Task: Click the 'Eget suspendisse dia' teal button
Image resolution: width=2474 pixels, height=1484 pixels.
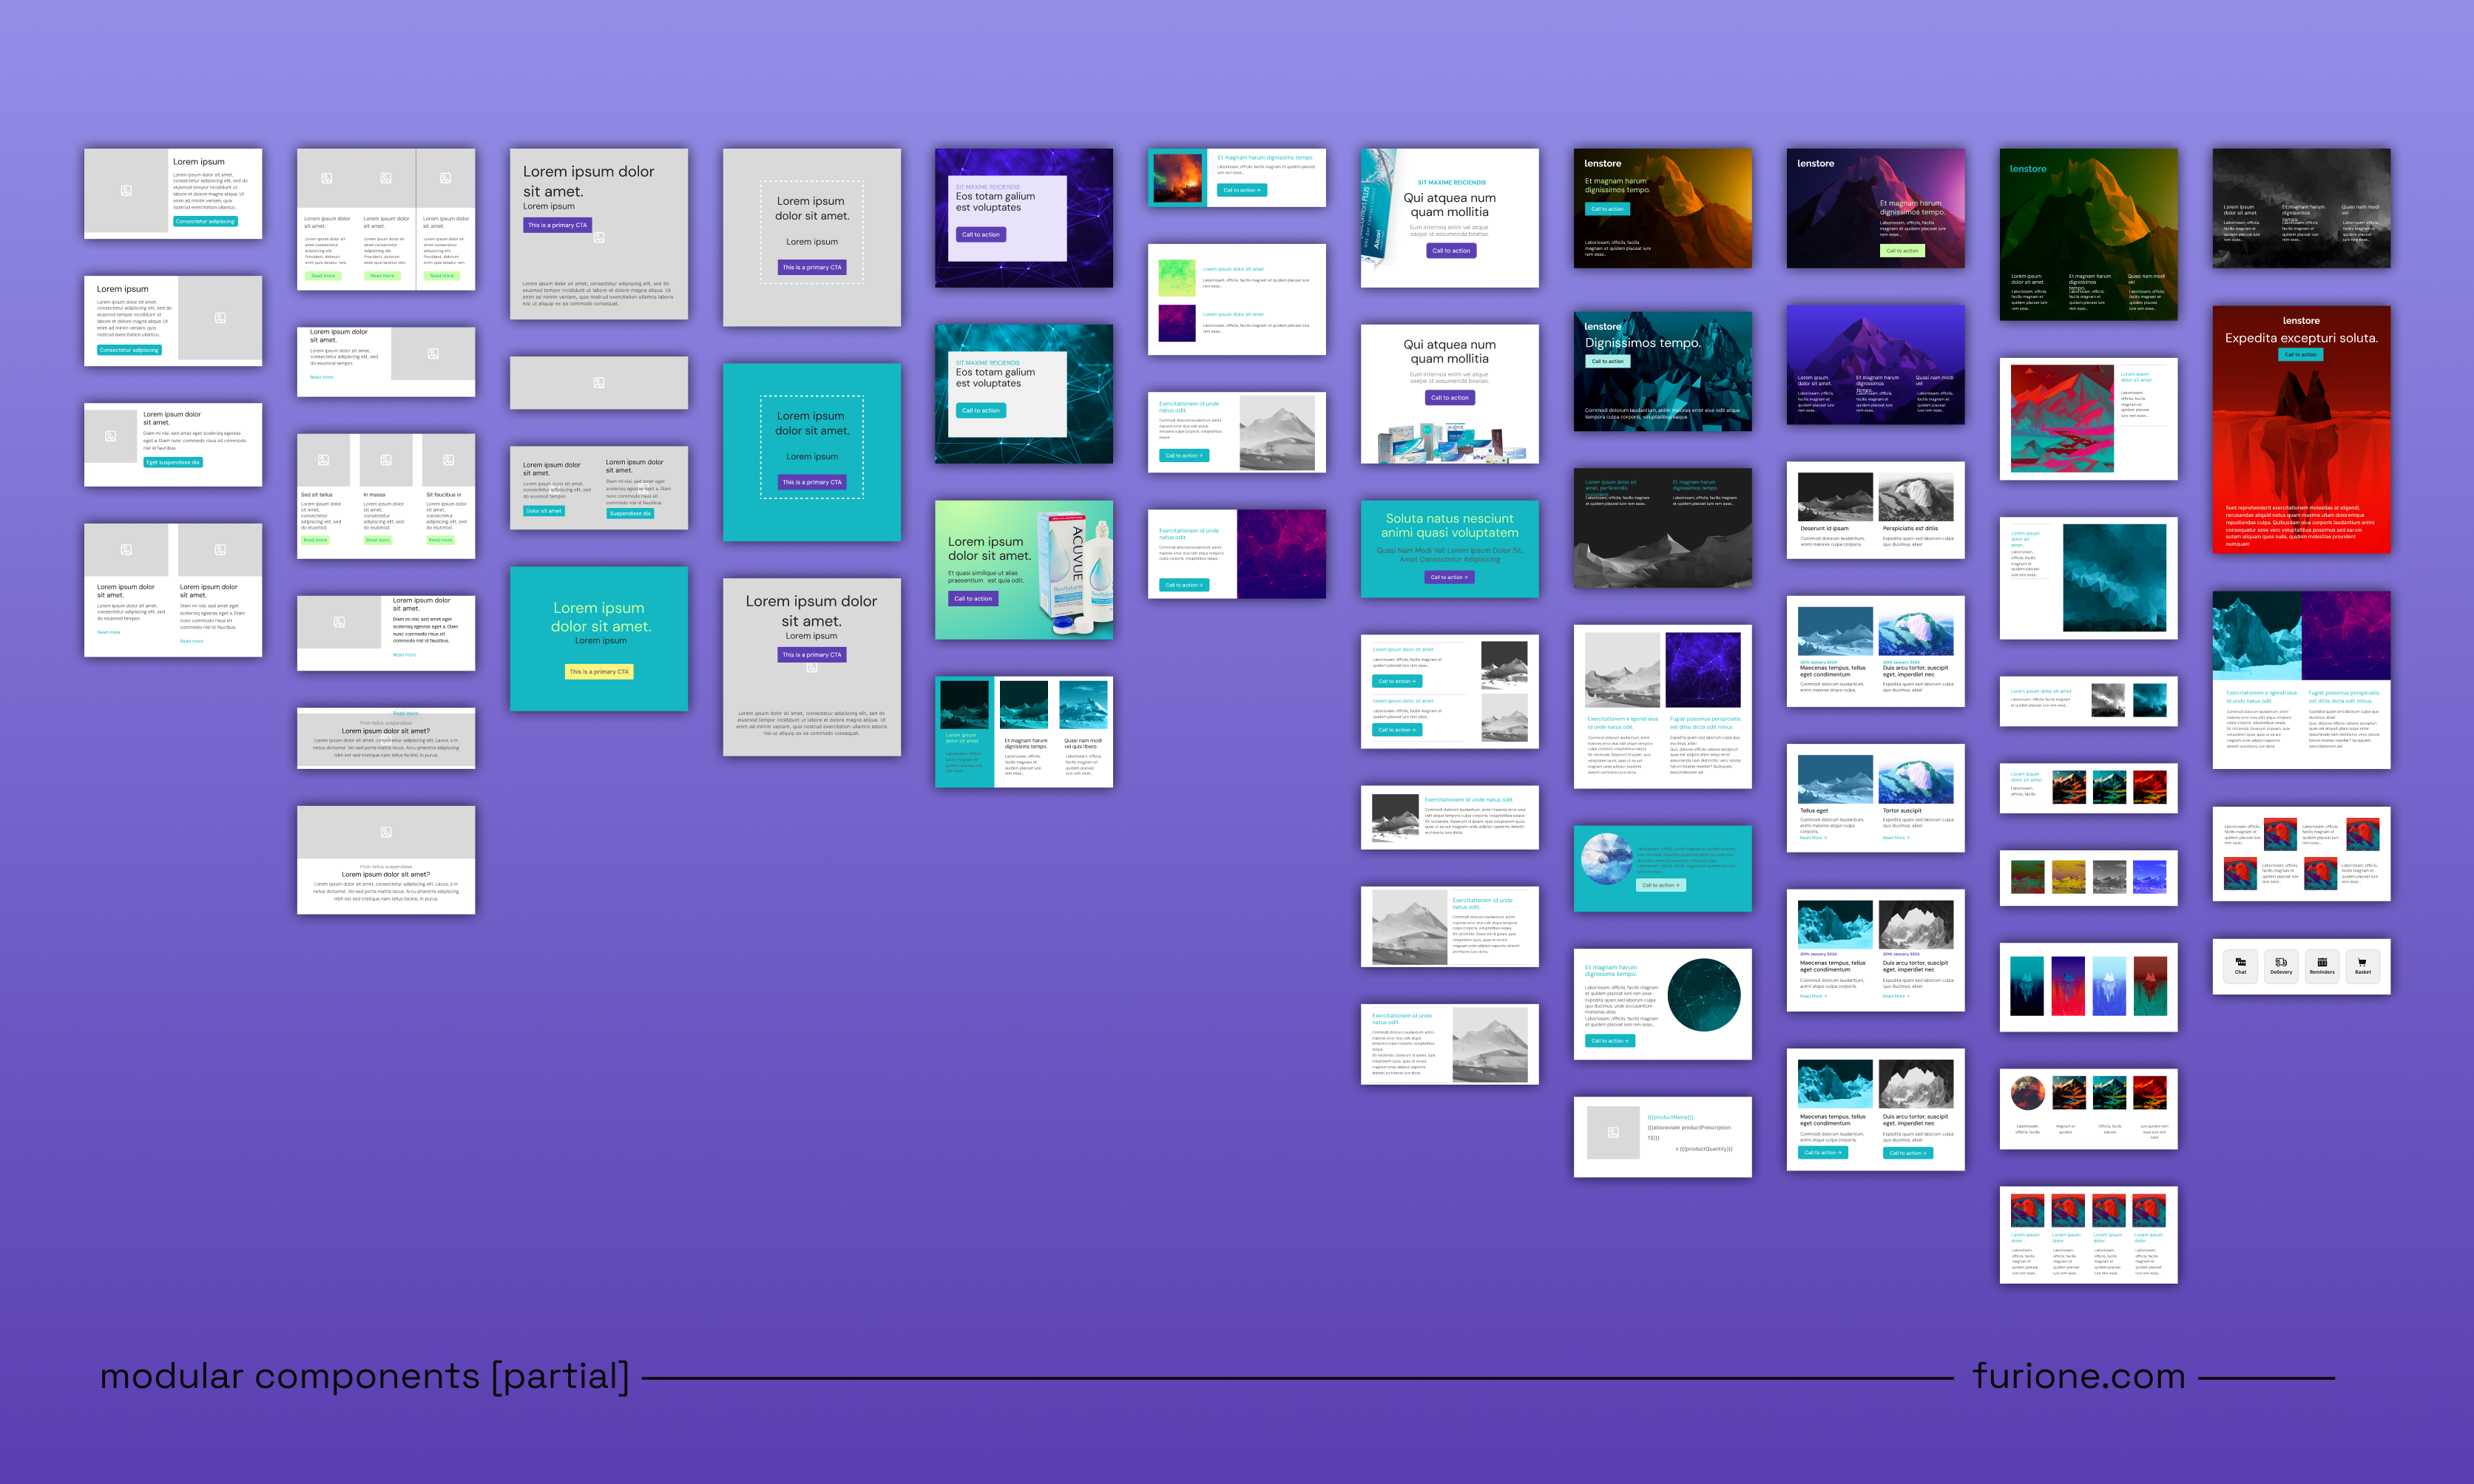Action: [x=173, y=462]
